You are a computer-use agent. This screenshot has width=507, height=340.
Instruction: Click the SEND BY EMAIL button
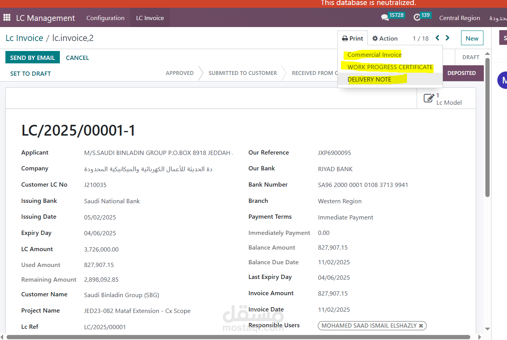point(32,58)
